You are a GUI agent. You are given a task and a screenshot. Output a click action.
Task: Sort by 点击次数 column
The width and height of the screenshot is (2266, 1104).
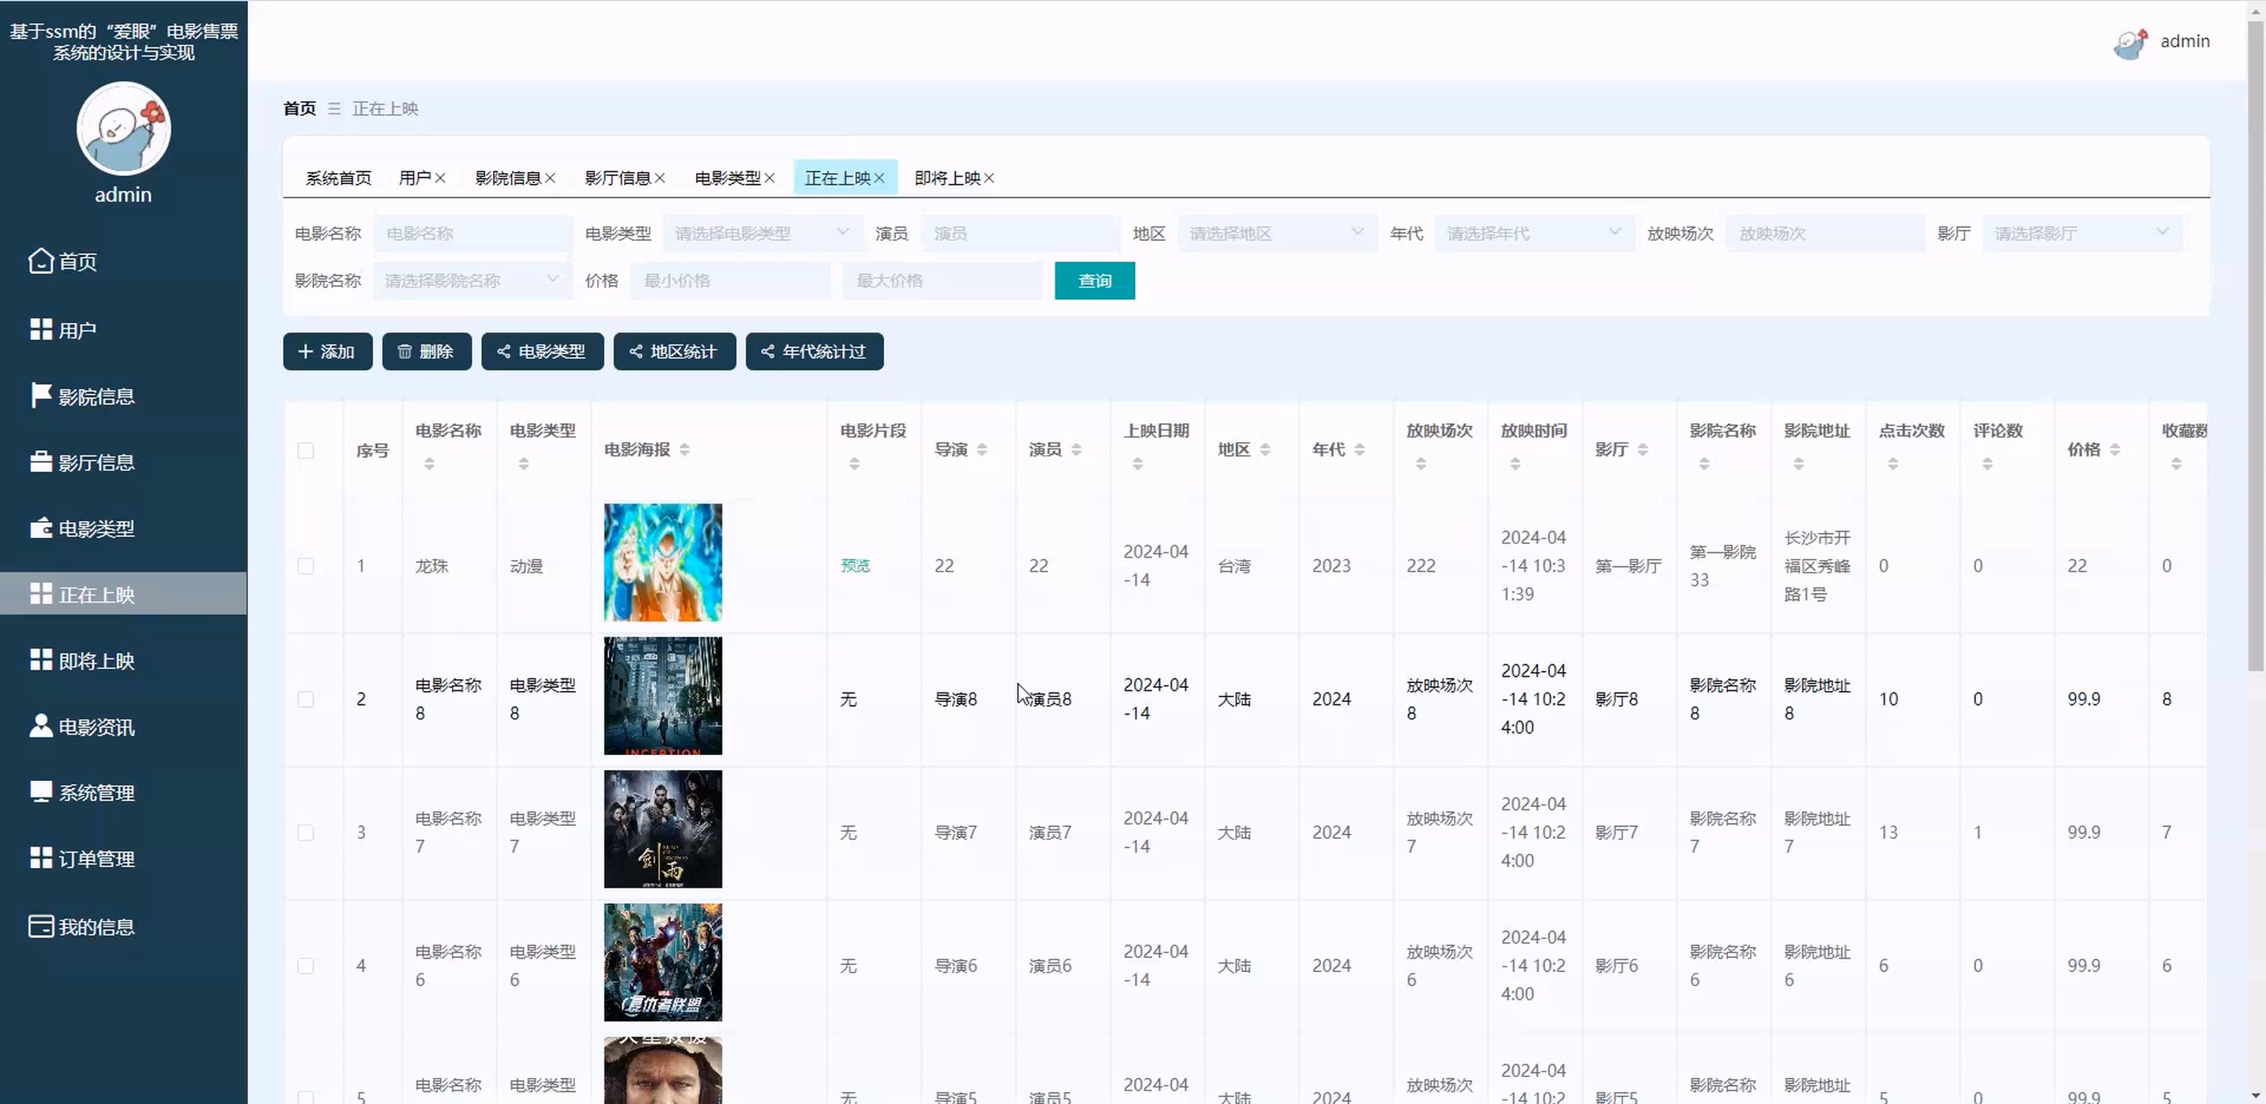click(1893, 464)
